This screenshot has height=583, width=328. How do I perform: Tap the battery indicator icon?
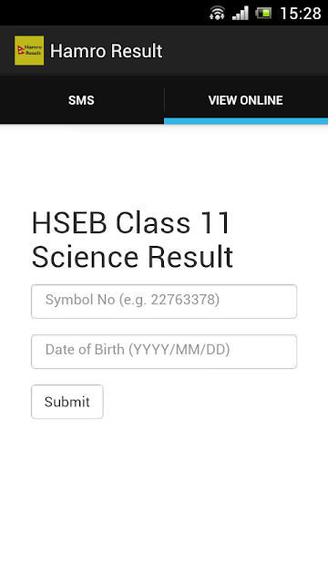tap(263, 13)
